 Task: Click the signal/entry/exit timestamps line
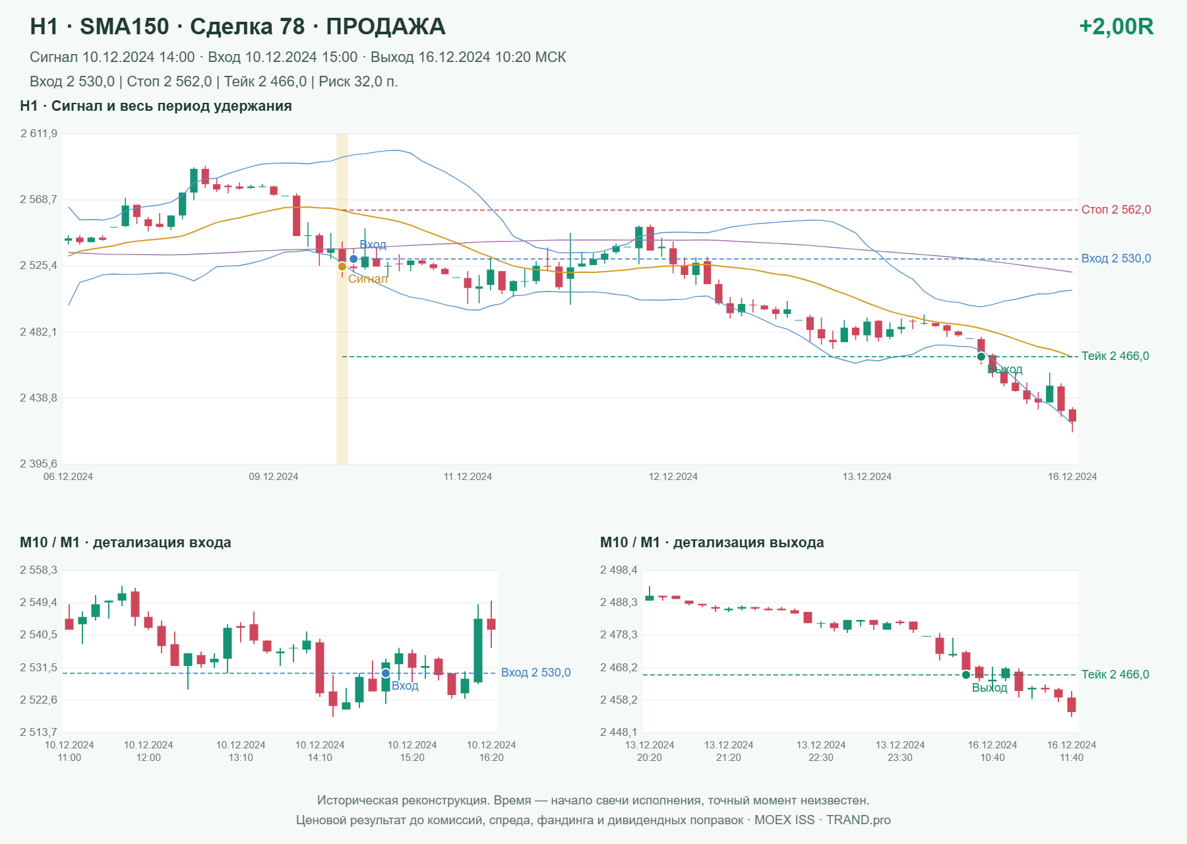[298, 57]
